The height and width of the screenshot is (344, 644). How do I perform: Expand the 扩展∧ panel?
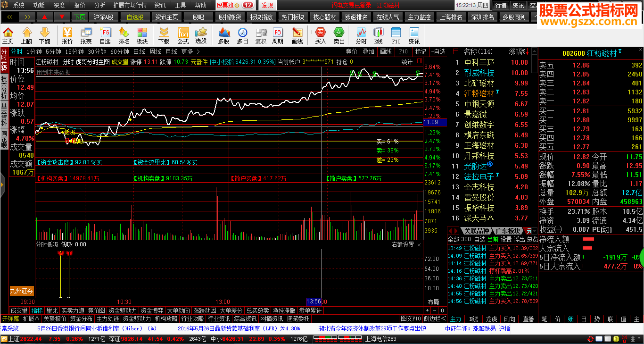pyautogui.click(x=31, y=319)
